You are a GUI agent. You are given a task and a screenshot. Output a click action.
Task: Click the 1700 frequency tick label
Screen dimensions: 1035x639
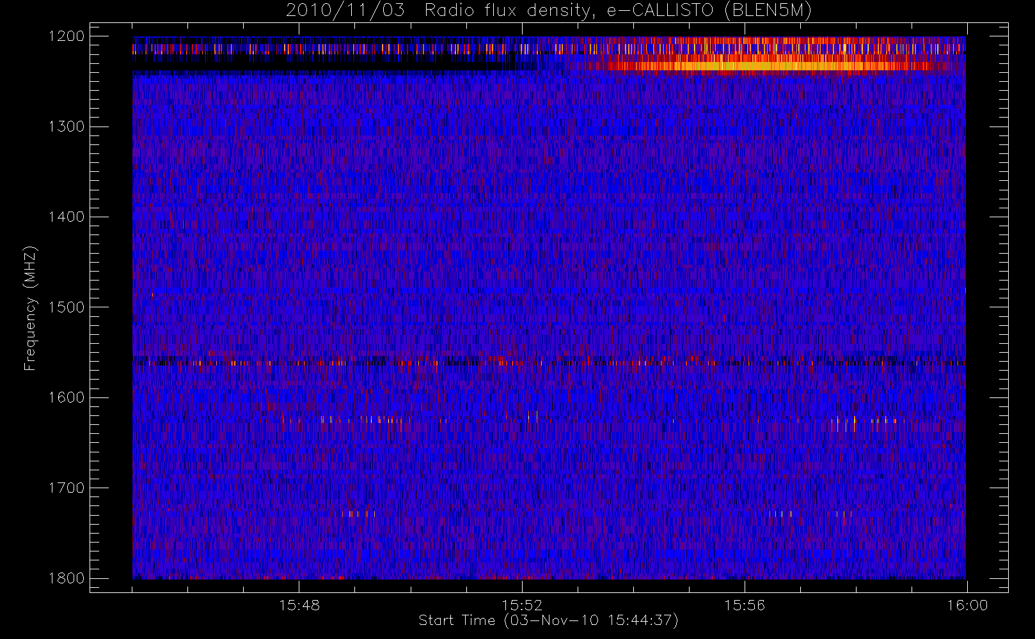coord(67,488)
